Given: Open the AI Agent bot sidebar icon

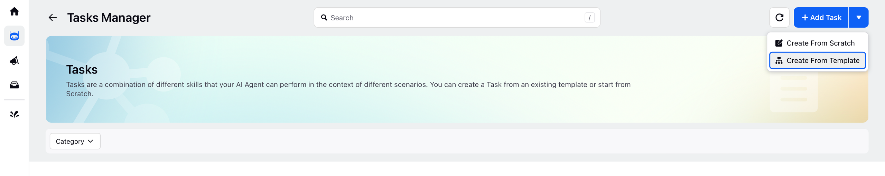Looking at the screenshot, I should coord(14,36).
